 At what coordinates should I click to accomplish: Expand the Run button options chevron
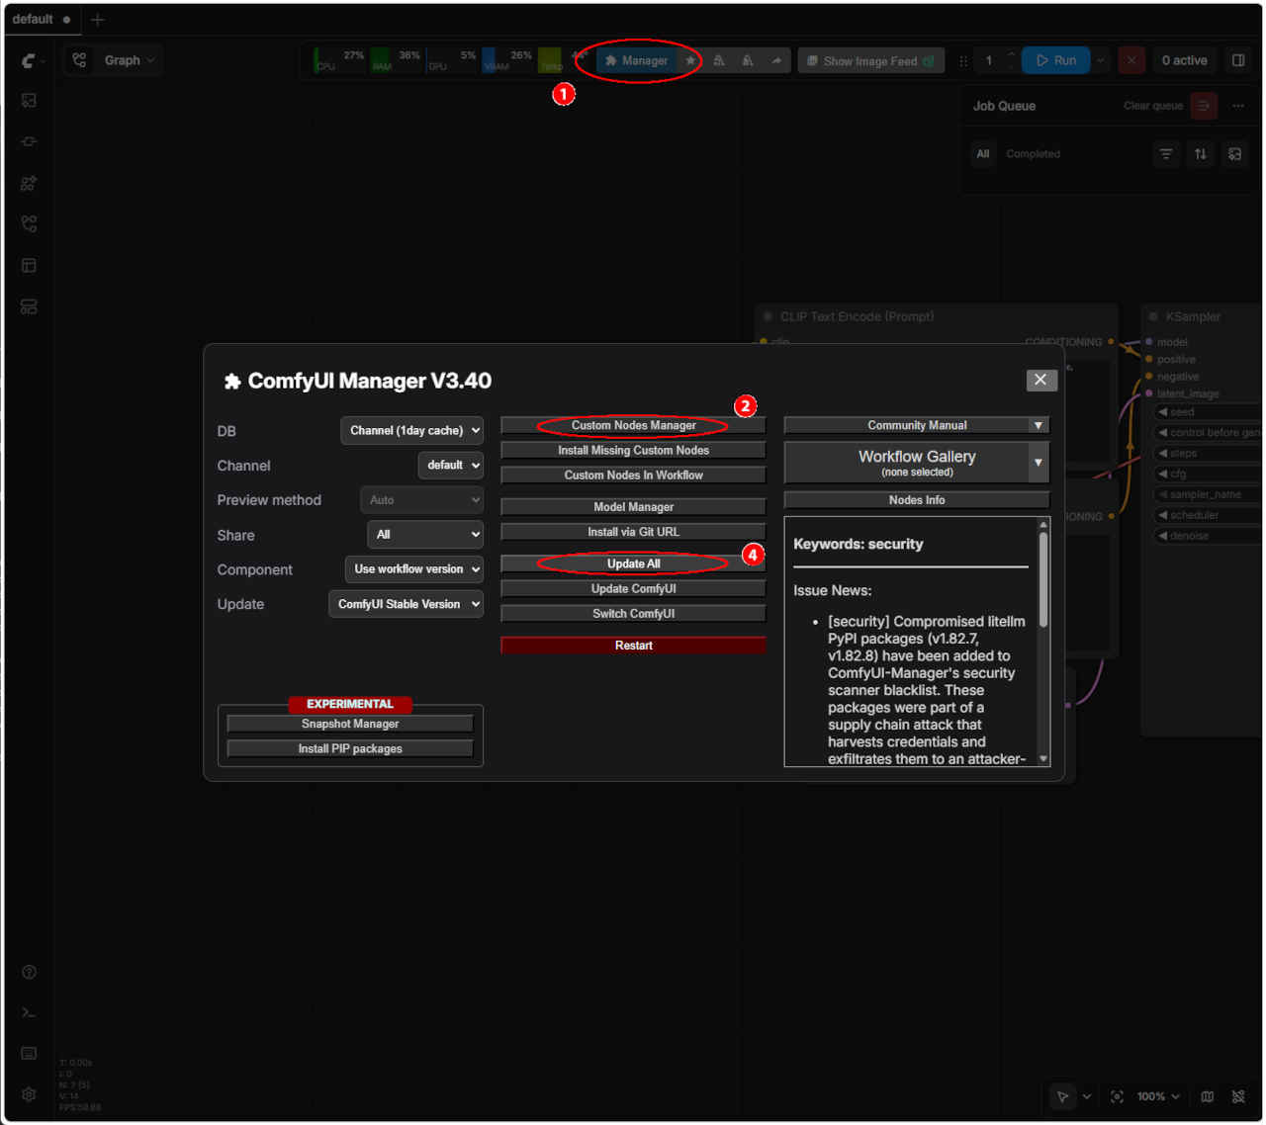point(1100,60)
